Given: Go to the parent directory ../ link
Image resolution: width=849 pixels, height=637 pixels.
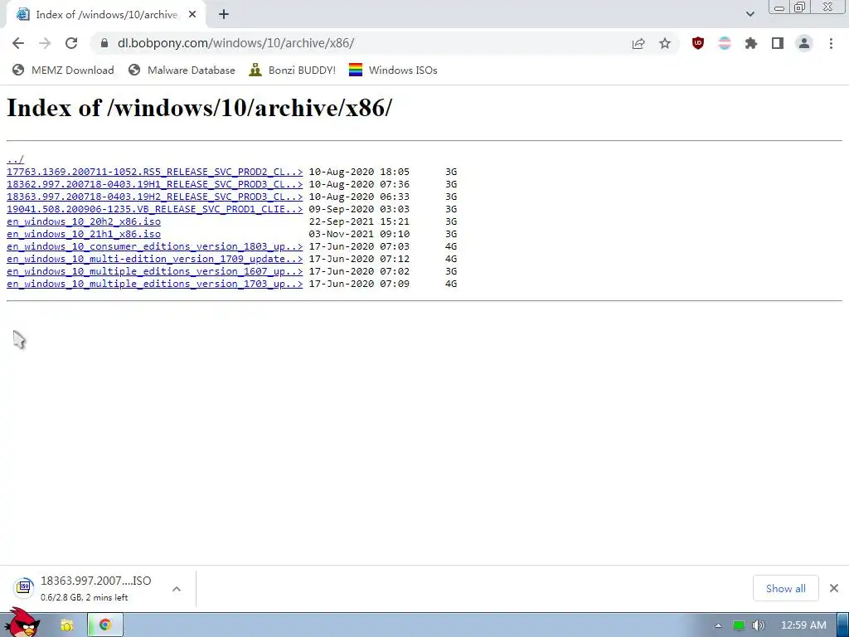Looking at the screenshot, I should [15, 159].
